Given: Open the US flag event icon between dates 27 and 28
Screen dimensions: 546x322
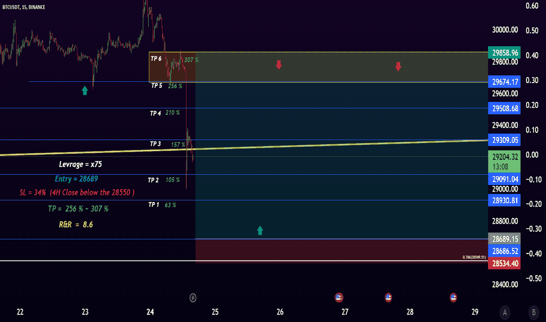Looking at the screenshot, I should (388, 297).
